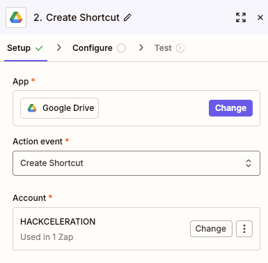Image resolution: width=268 pixels, height=263 pixels.
Task: Close the Create Shortcut panel
Action: click(260, 17)
